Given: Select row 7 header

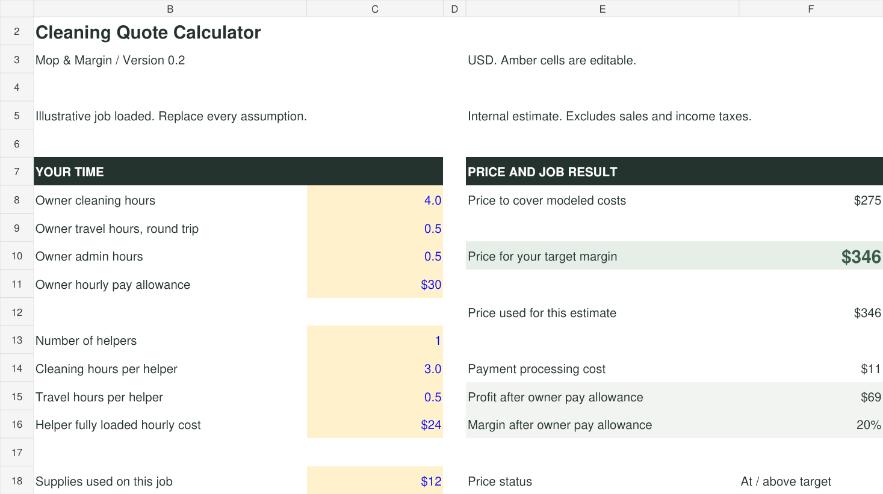Looking at the screenshot, I should coord(17,171).
